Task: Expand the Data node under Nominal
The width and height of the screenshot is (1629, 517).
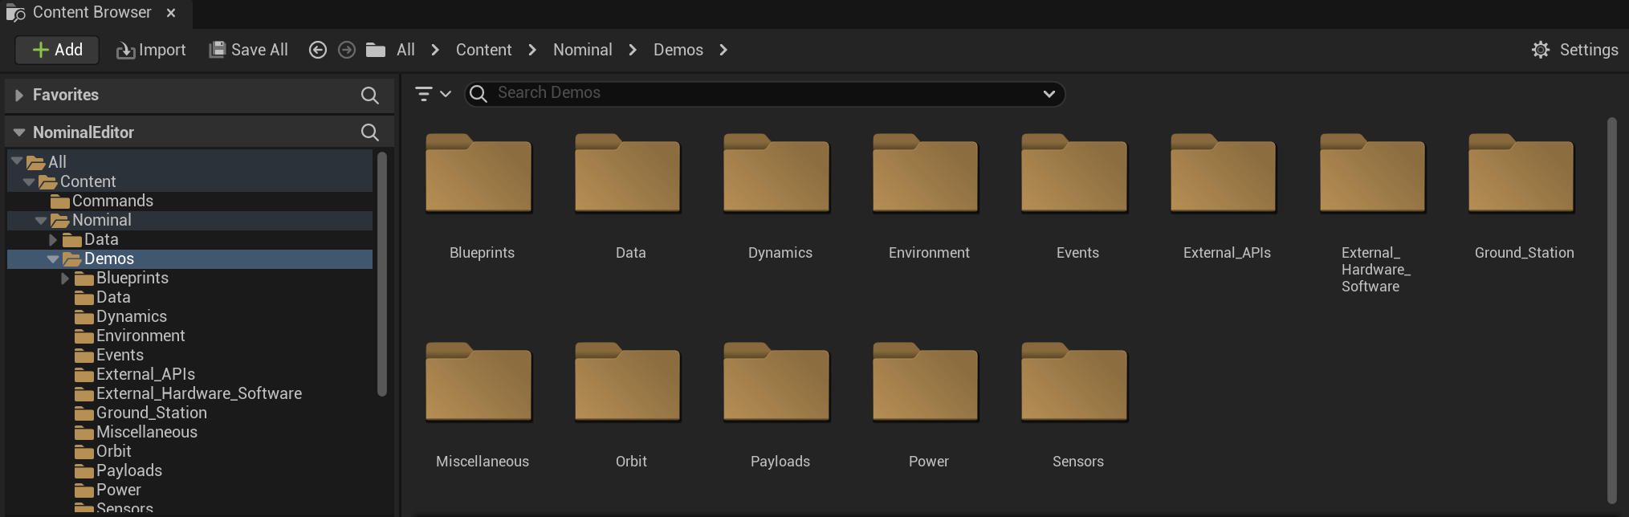Action: [53, 240]
